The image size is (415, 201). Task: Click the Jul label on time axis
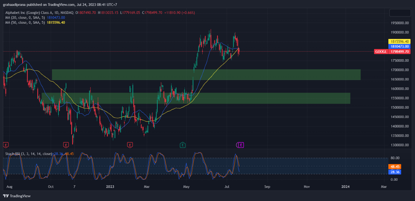point(227,187)
